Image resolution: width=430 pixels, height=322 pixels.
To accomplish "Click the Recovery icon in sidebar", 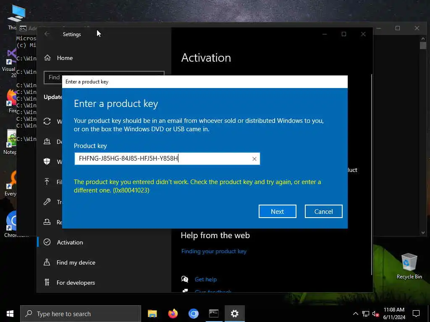I will point(47,222).
